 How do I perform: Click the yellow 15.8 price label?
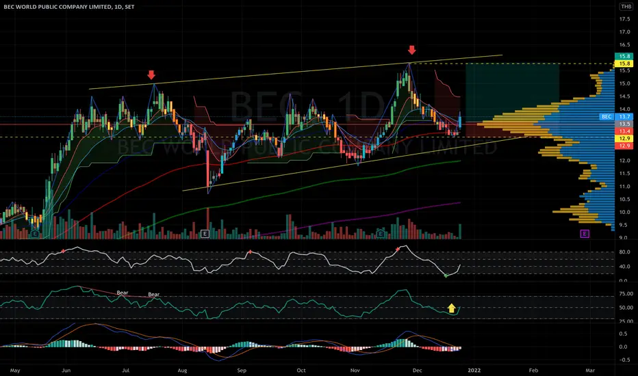[624, 64]
